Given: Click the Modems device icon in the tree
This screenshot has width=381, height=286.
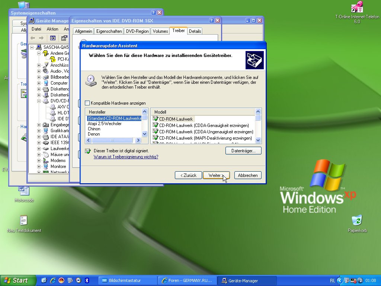Looking at the screenshot, I should pos(45,161).
